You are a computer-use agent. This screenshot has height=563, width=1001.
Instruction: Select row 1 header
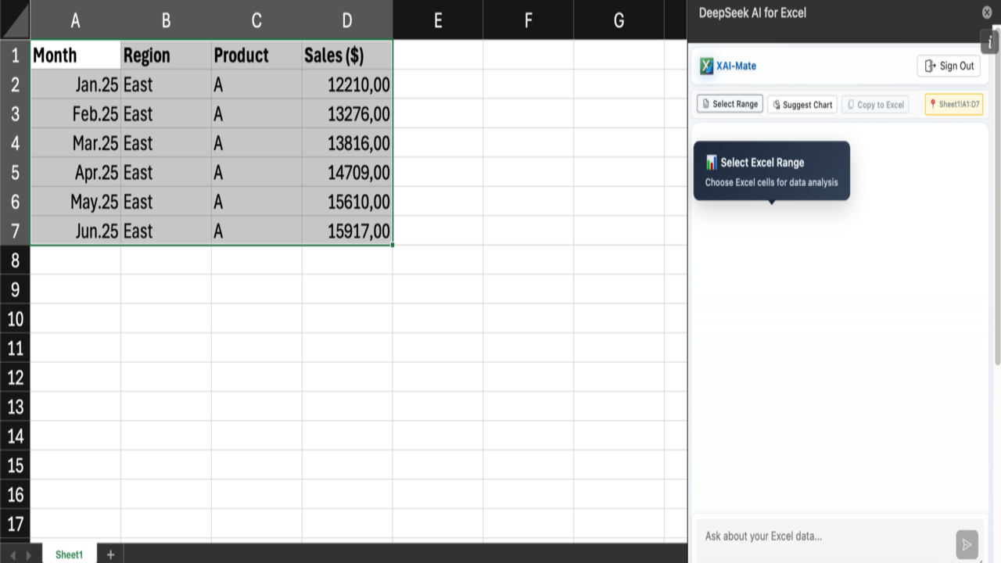coord(15,55)
